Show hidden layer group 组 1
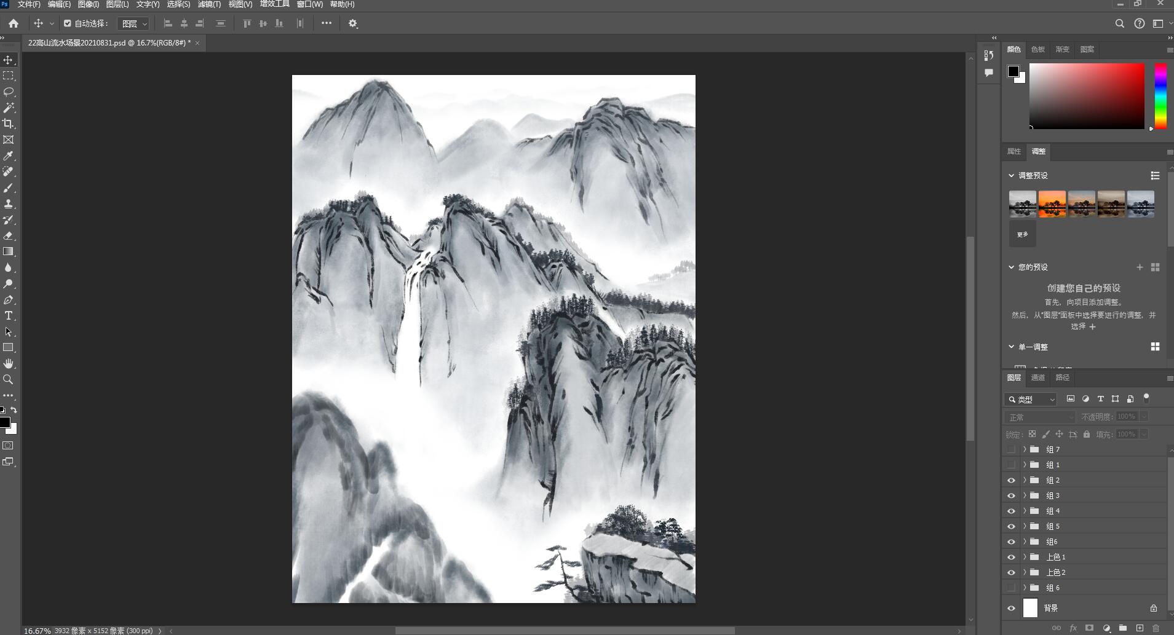This screenshot has width=1174, height=635. (1011, 465)
